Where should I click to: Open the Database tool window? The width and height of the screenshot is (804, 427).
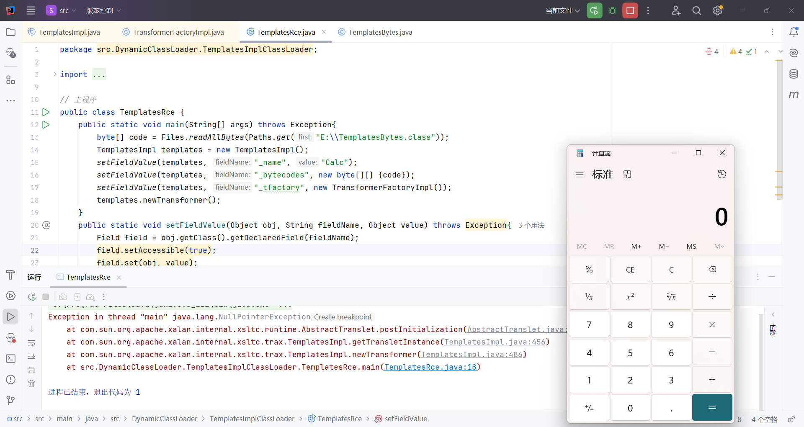pyautogui.click(x=794, y=74)
